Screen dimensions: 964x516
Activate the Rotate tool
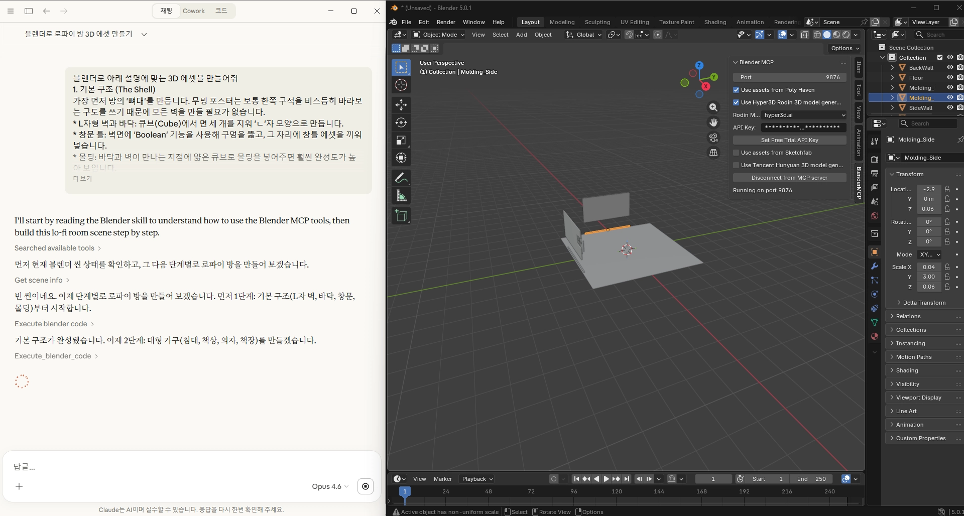[x=401, y=122]
